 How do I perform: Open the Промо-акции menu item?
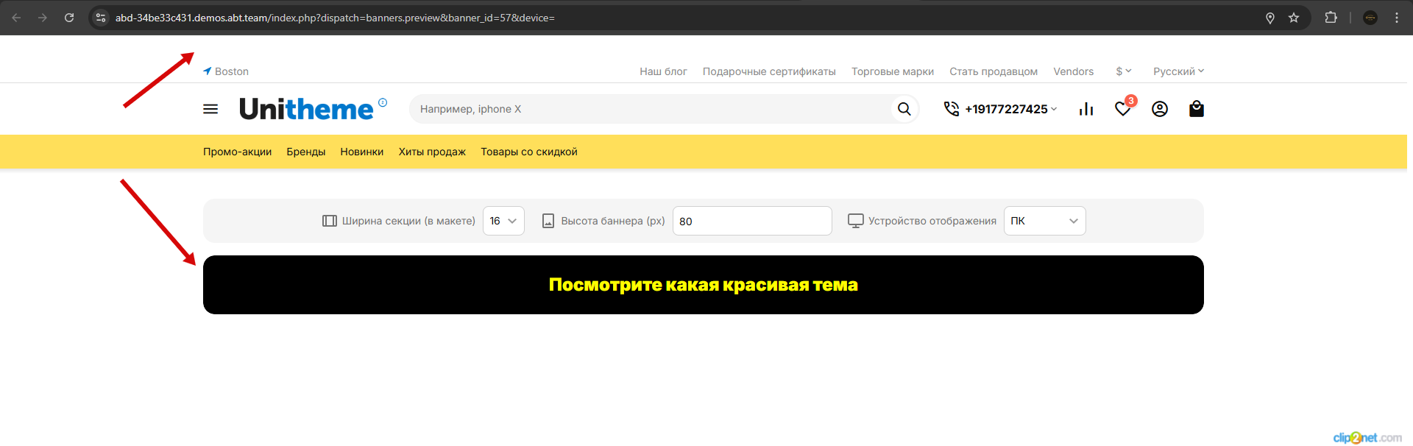coord(237,152)
